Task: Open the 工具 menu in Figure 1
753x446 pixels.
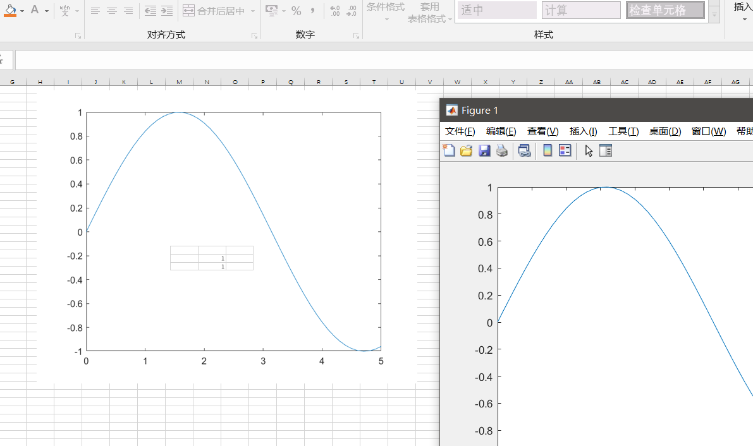Action: (623, 131)
